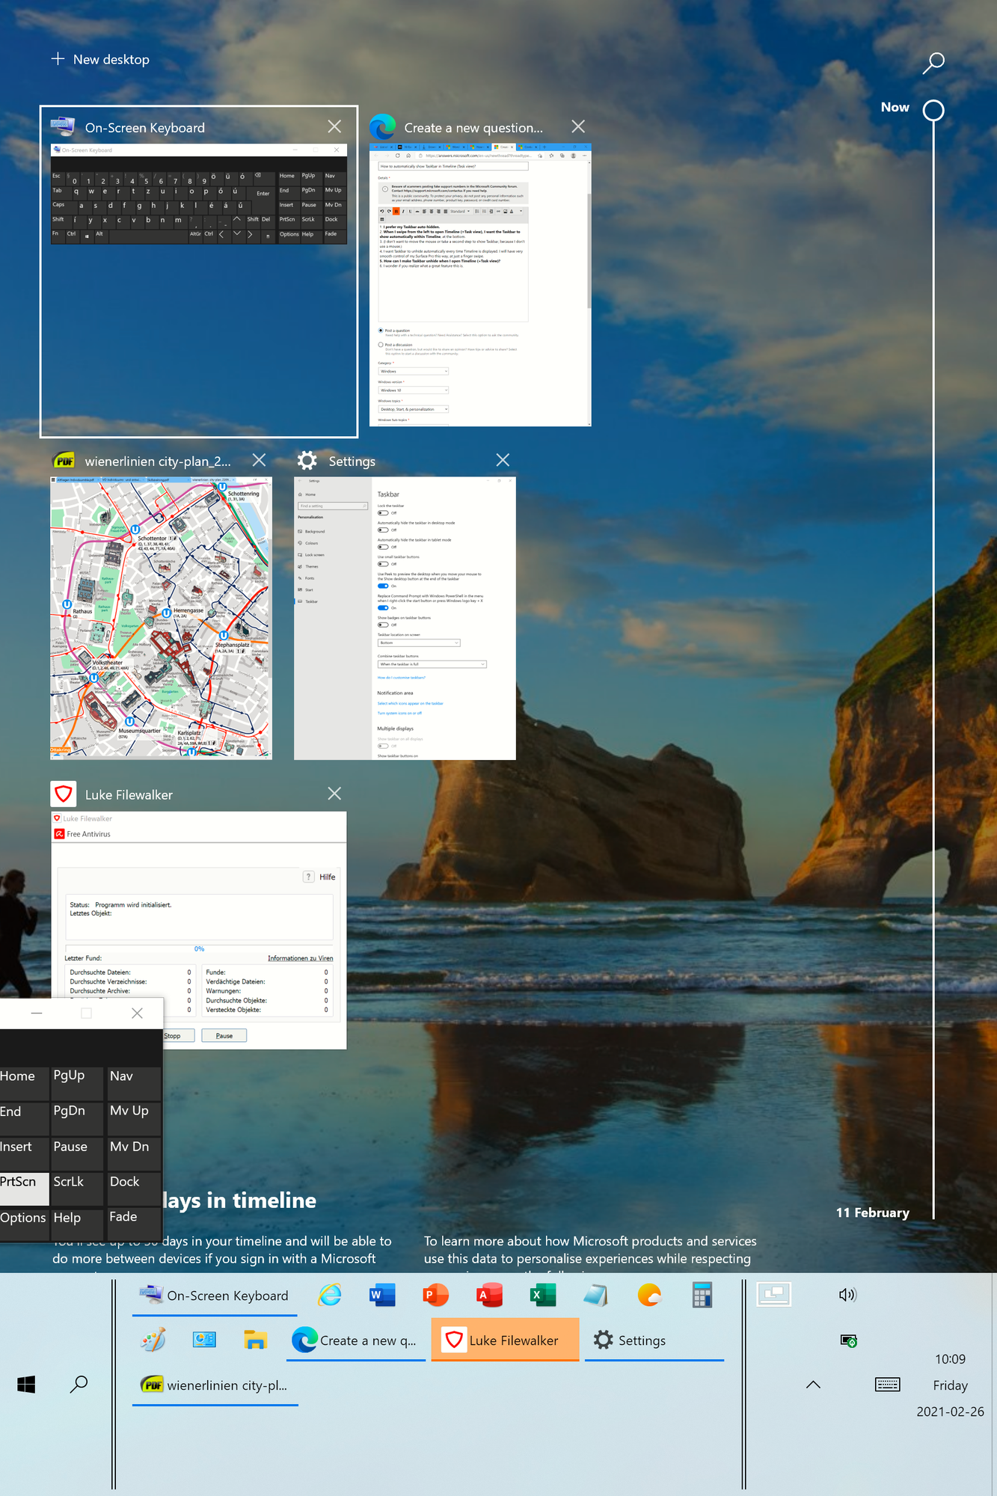
Task: Click the taskbar search magnifier
Action: [79, 1385]
